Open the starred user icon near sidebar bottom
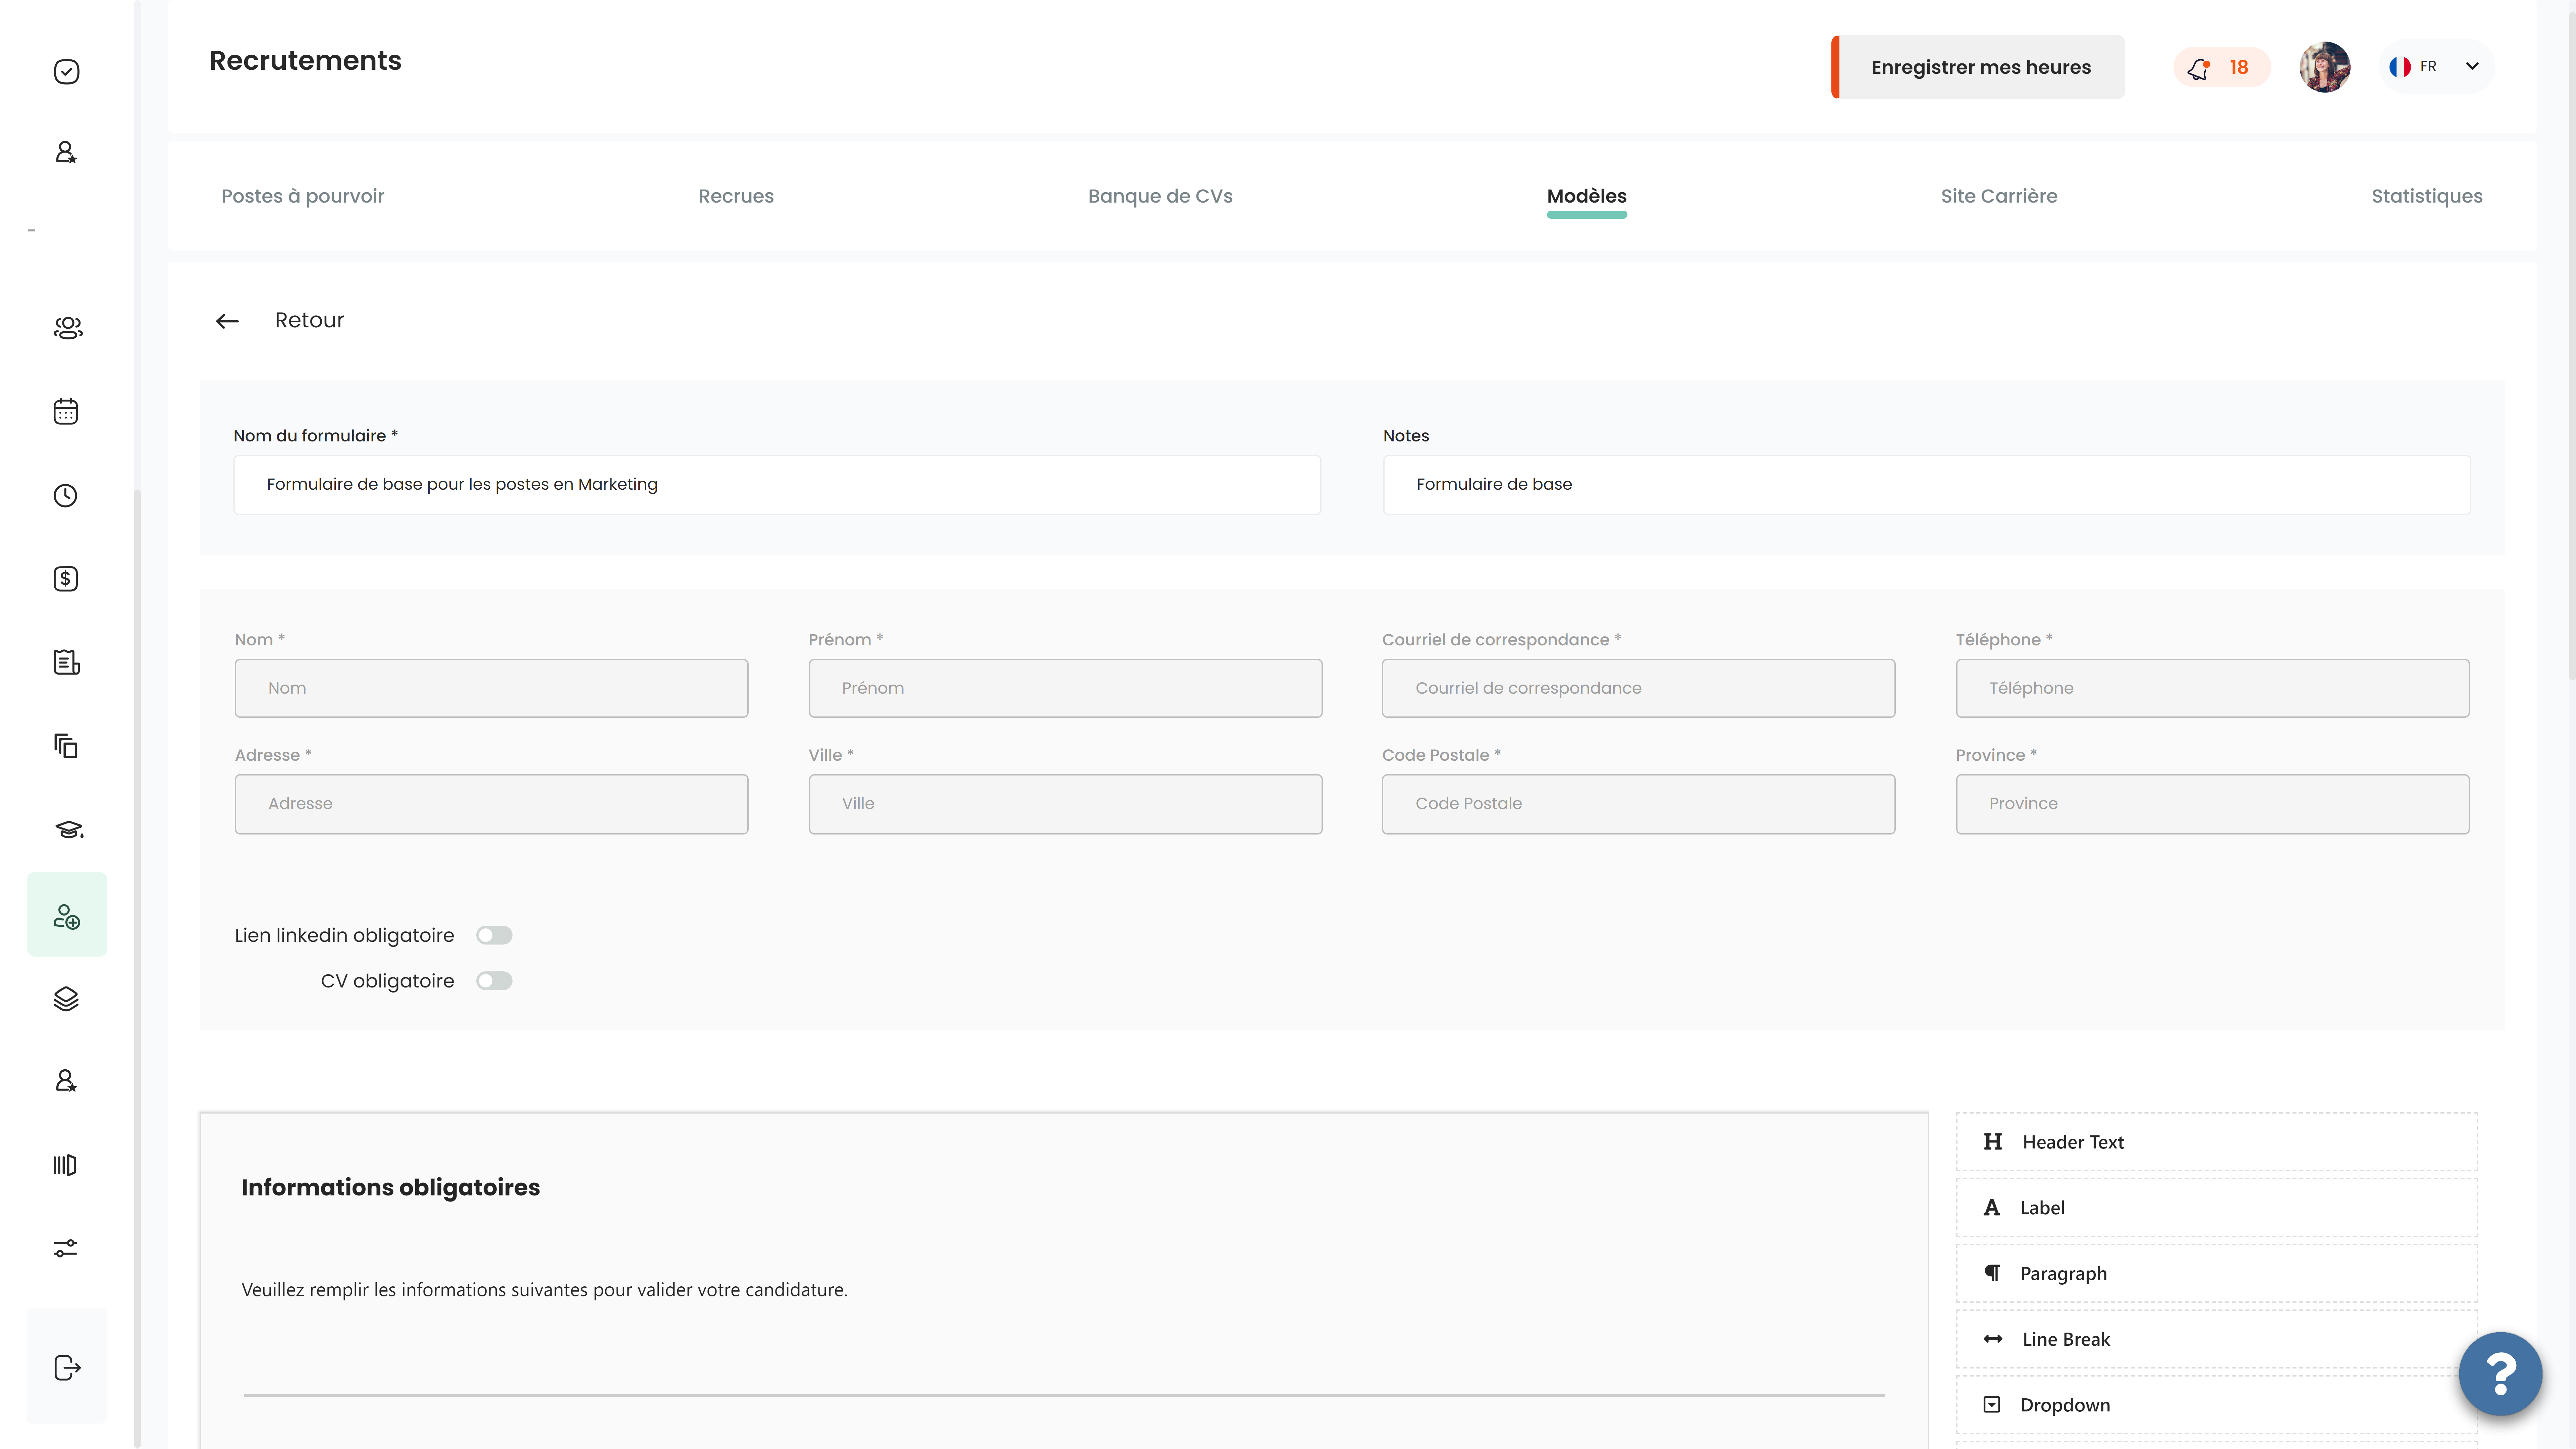This screenshot has height=1449, width=2576. pyautogui.click(x=66, y=1081)
